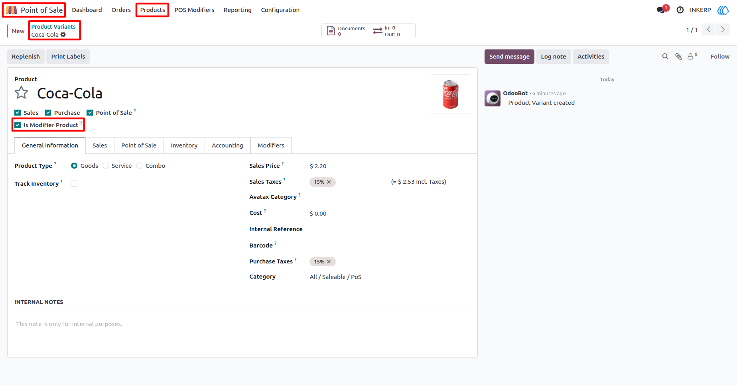Open the Products menu
This screenshot has height=385, width=737.
pos(152,10)
